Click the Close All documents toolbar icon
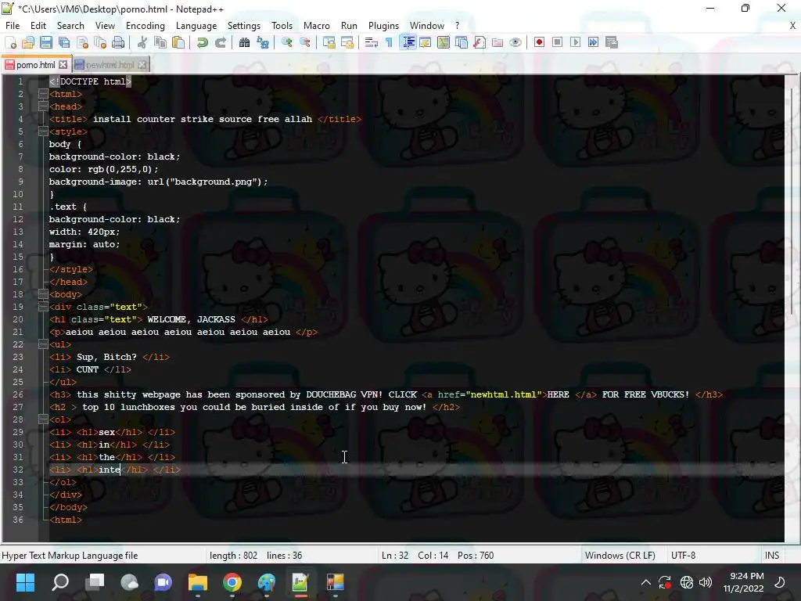The width and height of the screenshot is (801, 601). (x=100, y=42)
